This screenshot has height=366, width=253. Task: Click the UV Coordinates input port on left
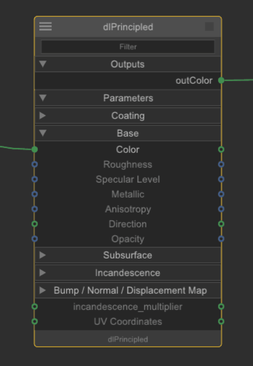(x=34, y=321)
